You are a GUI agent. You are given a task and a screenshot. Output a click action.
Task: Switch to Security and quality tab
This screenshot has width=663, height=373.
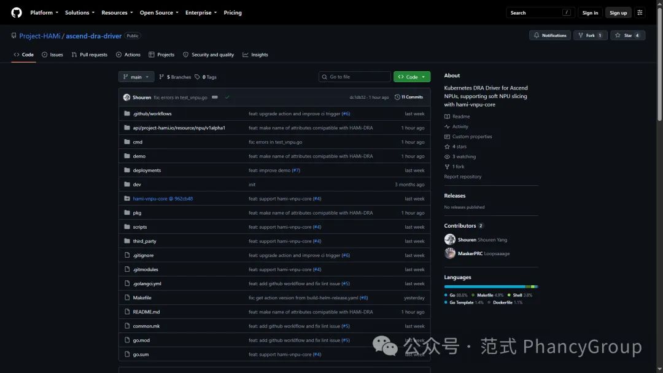click(x=209, y=55)
